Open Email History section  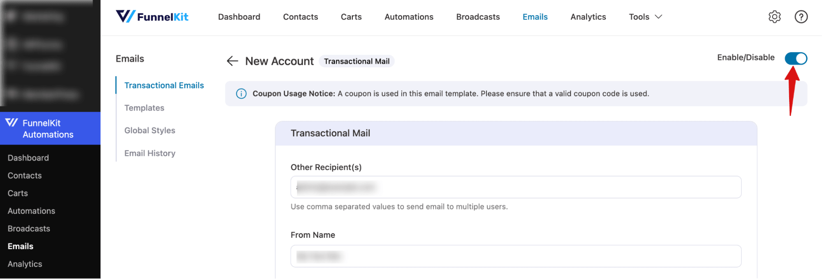click(x=150, y=153)
